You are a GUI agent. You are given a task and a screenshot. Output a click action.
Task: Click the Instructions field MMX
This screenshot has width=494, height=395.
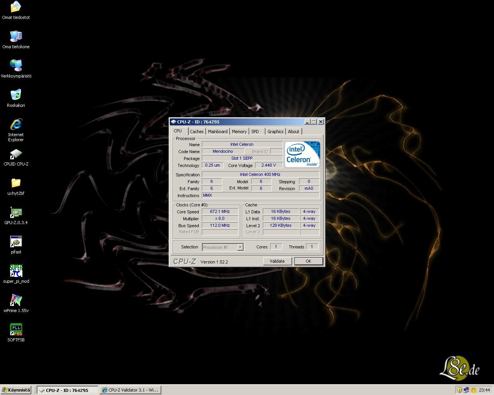coord(261,195)
